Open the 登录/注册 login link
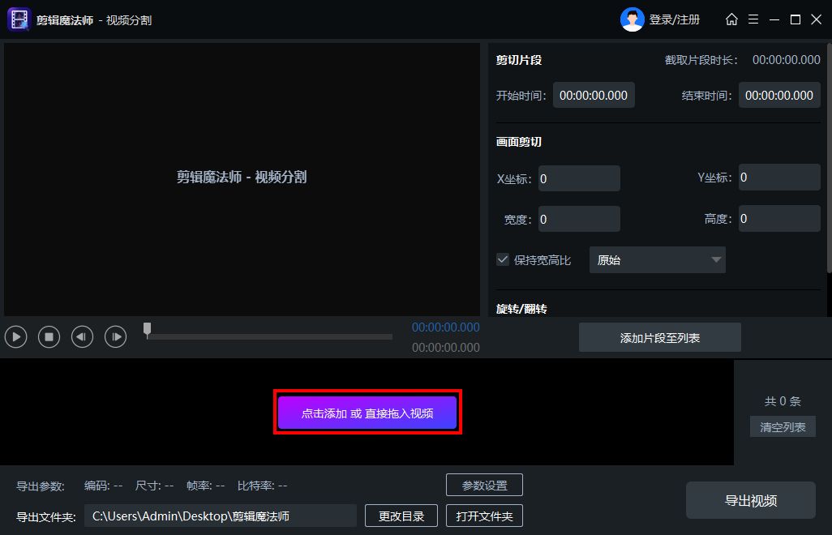The width and height of the screenshot is (832, 535). click(x=675, y=19)
